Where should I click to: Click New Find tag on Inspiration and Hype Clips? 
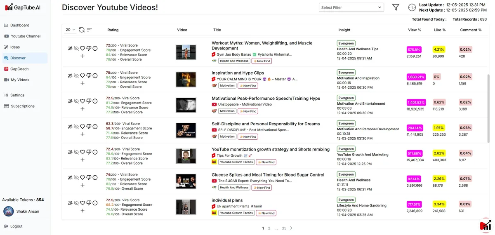point(248,86)
